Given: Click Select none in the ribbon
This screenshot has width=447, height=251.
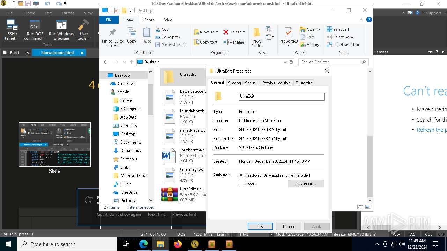Looking at the screenshot, I should tap(340, 37).
